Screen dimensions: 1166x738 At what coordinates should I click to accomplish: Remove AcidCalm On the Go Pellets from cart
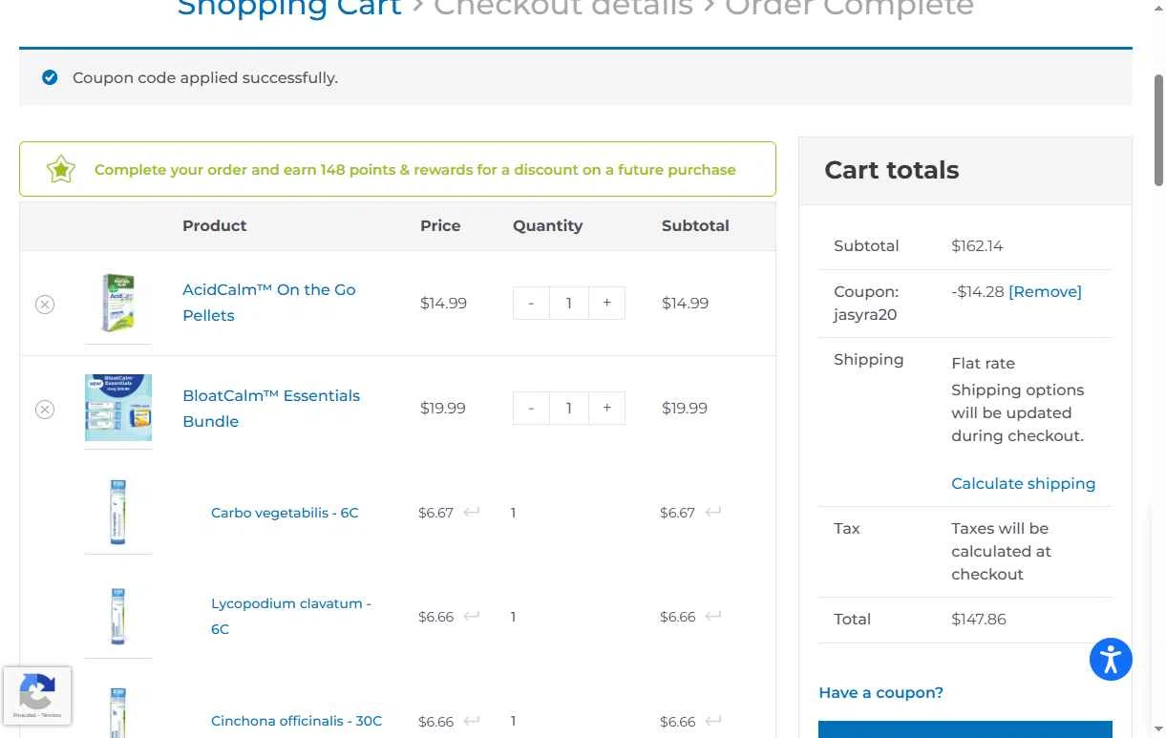tap(45, 305)
